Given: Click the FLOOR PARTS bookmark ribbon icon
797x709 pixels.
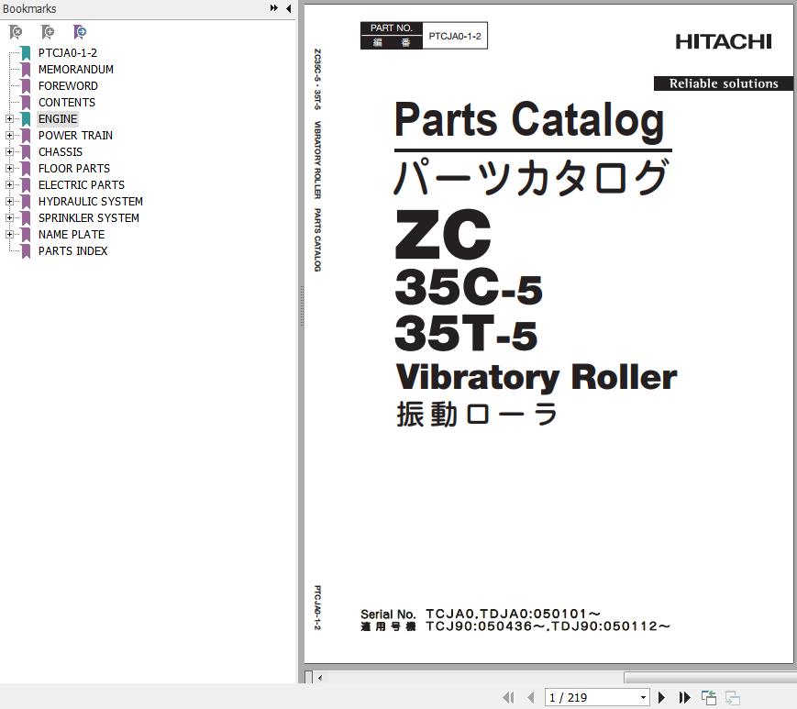Looking at the screenshot, I should pos(26,169).
